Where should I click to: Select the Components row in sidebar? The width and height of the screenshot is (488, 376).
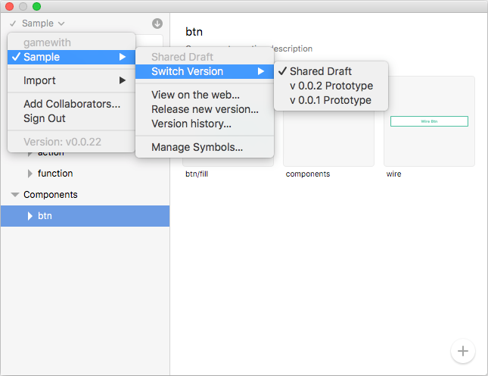coord(85,195)
